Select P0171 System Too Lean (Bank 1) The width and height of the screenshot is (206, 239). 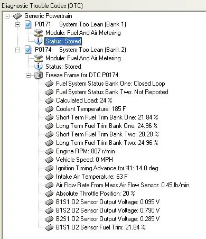pos(80,24)
